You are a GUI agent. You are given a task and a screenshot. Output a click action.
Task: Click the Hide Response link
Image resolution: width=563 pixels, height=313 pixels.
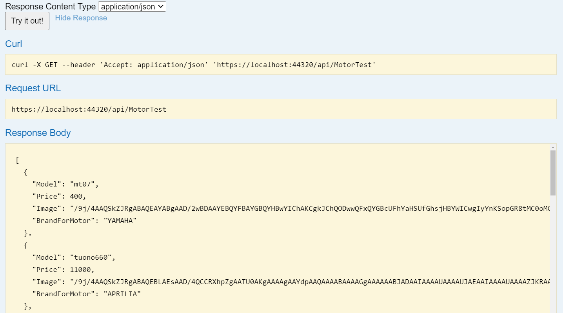point(81,18)
